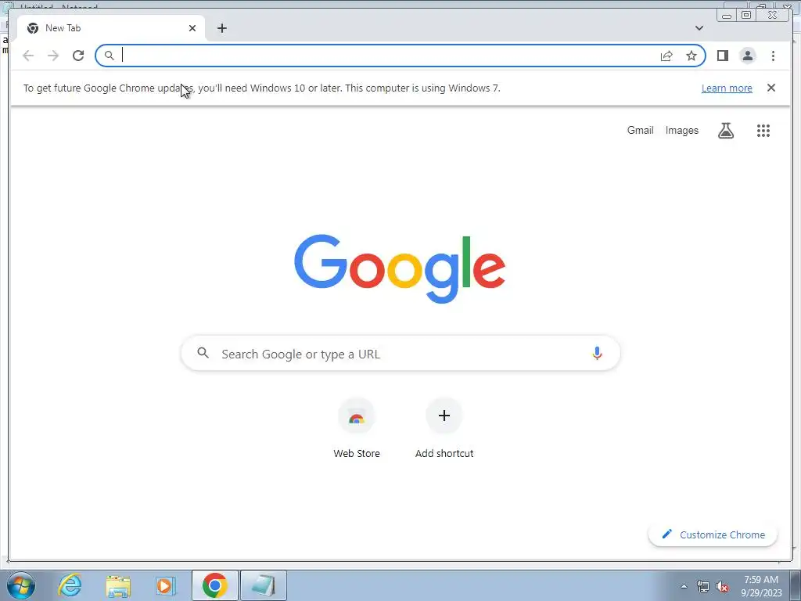This screenshot has height=601, width=801.
Task: Follow the Learn more link
Action: click(727, 88)
